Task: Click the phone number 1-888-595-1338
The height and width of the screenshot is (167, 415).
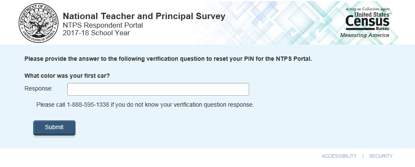Action: (88, 105)
